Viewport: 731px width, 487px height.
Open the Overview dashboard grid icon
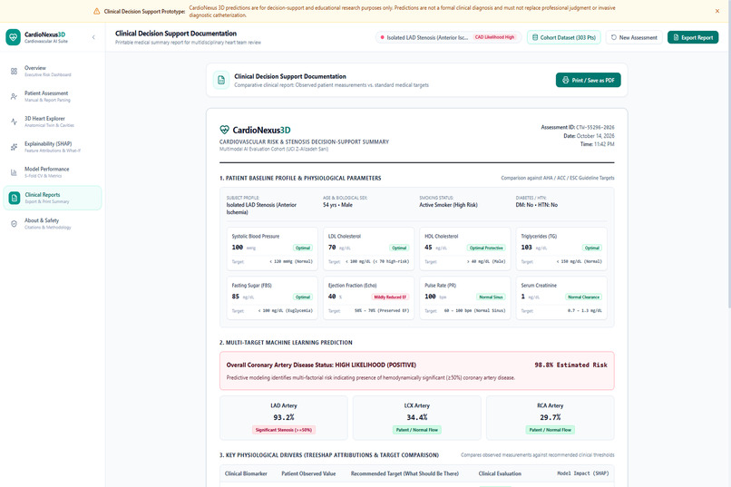pyautogui.click(x=14, y=72)
